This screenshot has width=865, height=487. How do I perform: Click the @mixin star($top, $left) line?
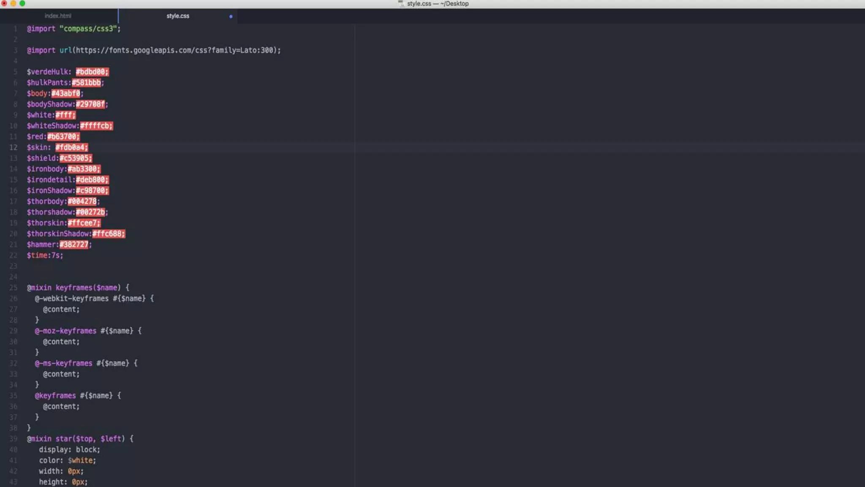click(80, 439)
